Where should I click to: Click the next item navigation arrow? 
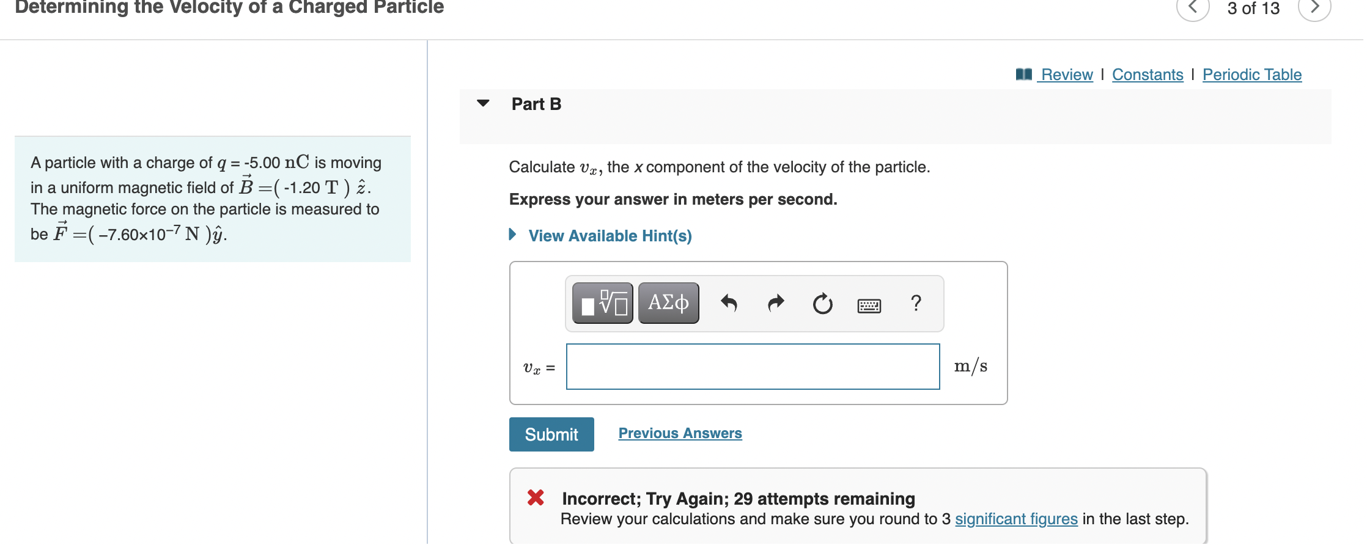coord(1314,9)
